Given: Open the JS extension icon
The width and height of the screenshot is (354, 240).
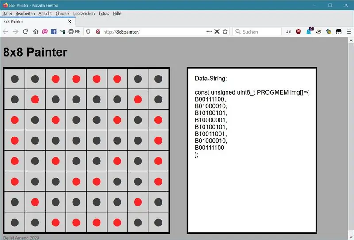Looking at the screenshot, I should (x=289, y=31).
